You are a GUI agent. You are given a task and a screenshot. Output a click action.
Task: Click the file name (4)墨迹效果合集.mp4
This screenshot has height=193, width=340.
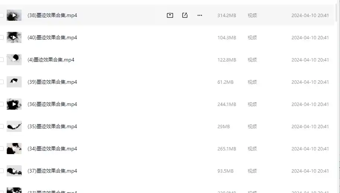(x=51, y=60)
